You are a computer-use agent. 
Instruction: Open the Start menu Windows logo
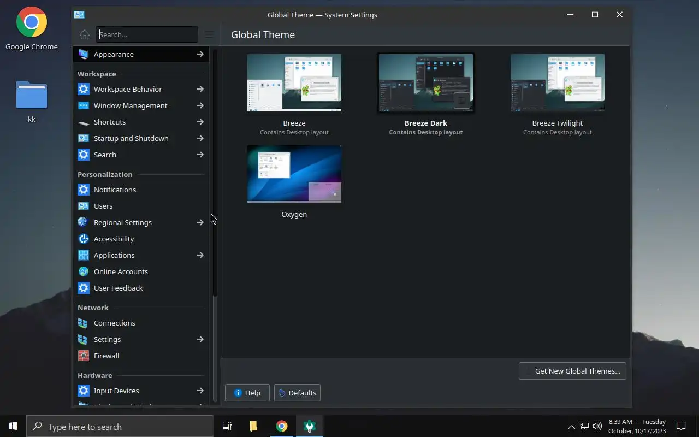[13, 426]
